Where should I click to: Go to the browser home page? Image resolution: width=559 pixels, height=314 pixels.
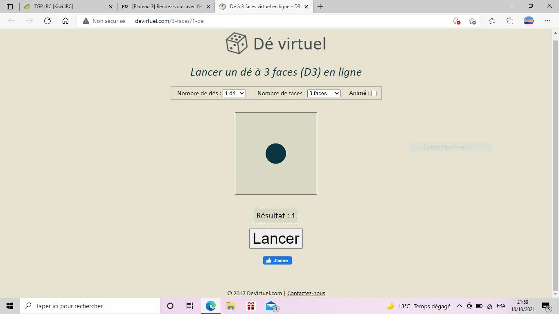coord(65,21)
